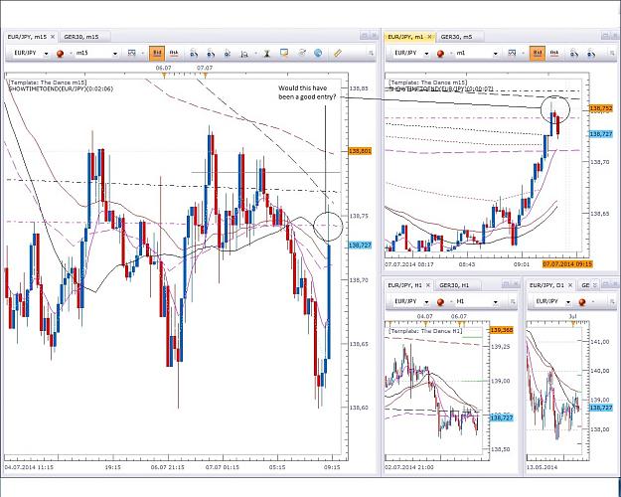621x497 pixels.
Task: Expand D1 toolbar overflow options
Action: point(613,302)
